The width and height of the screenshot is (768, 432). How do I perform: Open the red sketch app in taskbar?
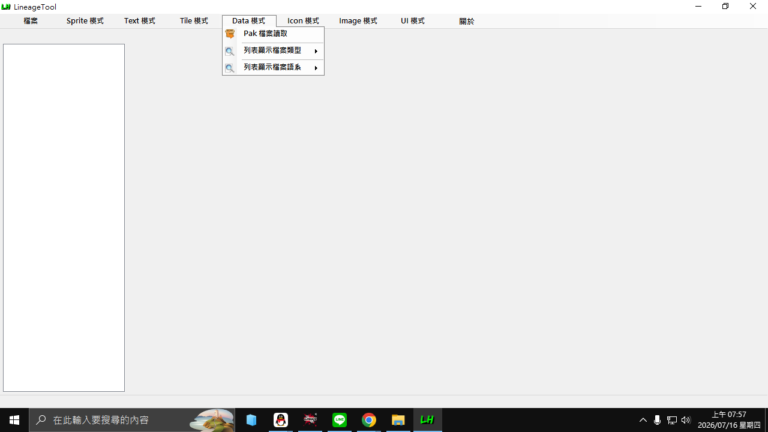point(310,420)
